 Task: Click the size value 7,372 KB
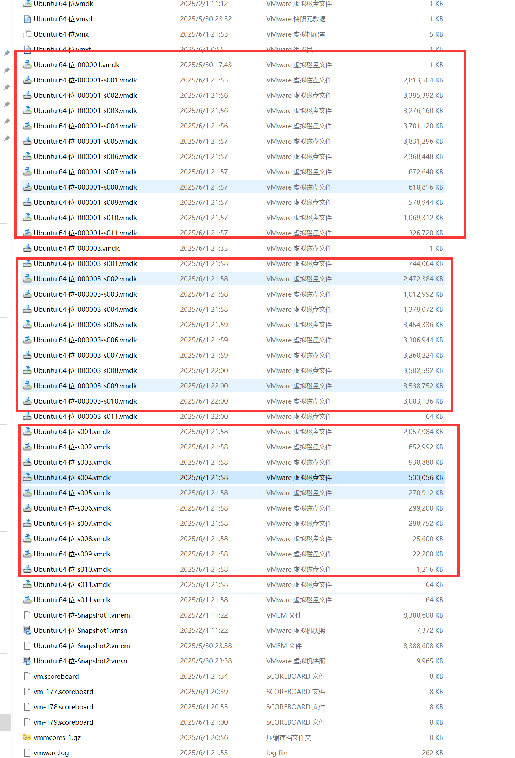click(x=430, y=630)
